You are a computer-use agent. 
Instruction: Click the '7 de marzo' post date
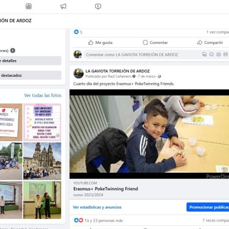coord(146,76)
